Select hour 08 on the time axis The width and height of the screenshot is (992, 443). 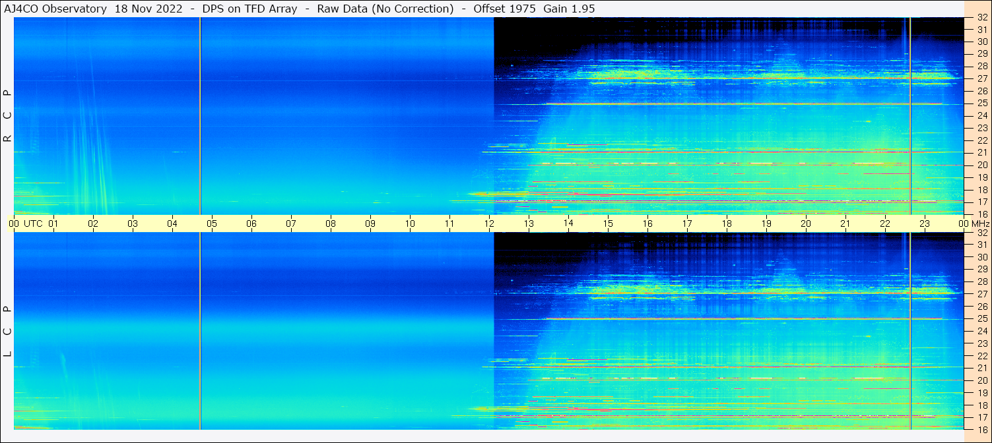[331, 223]
